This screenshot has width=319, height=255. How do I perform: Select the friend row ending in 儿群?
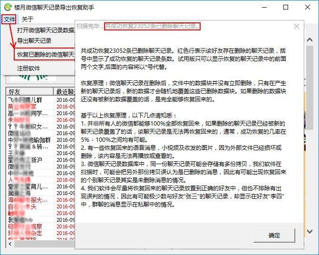pos(41,100)
